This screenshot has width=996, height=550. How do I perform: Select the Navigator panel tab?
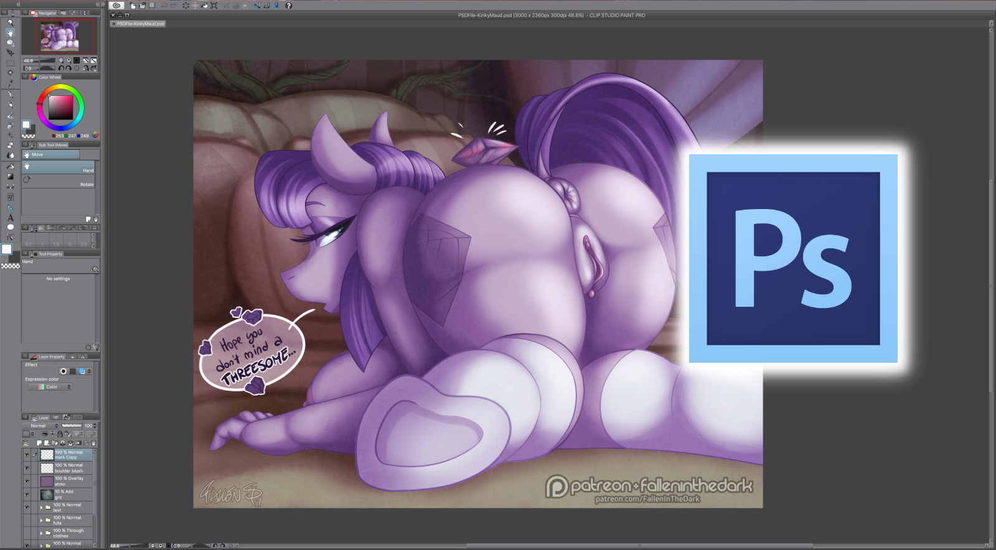[x=44, y=13]
